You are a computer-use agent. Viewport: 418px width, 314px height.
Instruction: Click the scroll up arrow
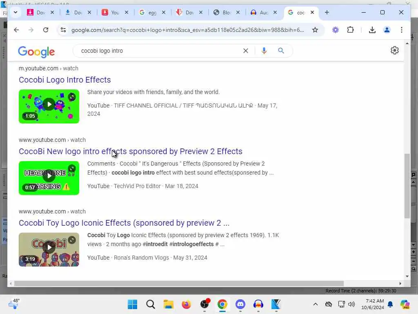pyautogui.click(x=407, y=43)
